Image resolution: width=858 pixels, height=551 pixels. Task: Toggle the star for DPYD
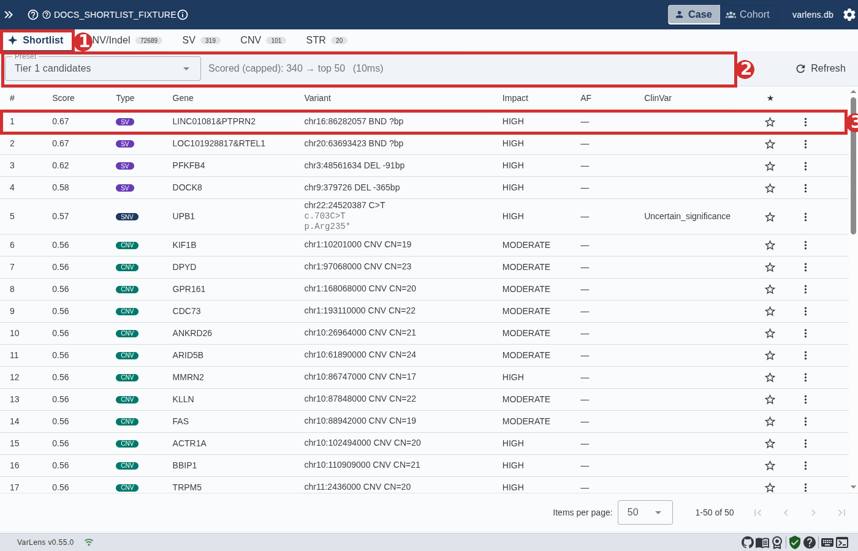pyautogui.click(x=770, y=268)
